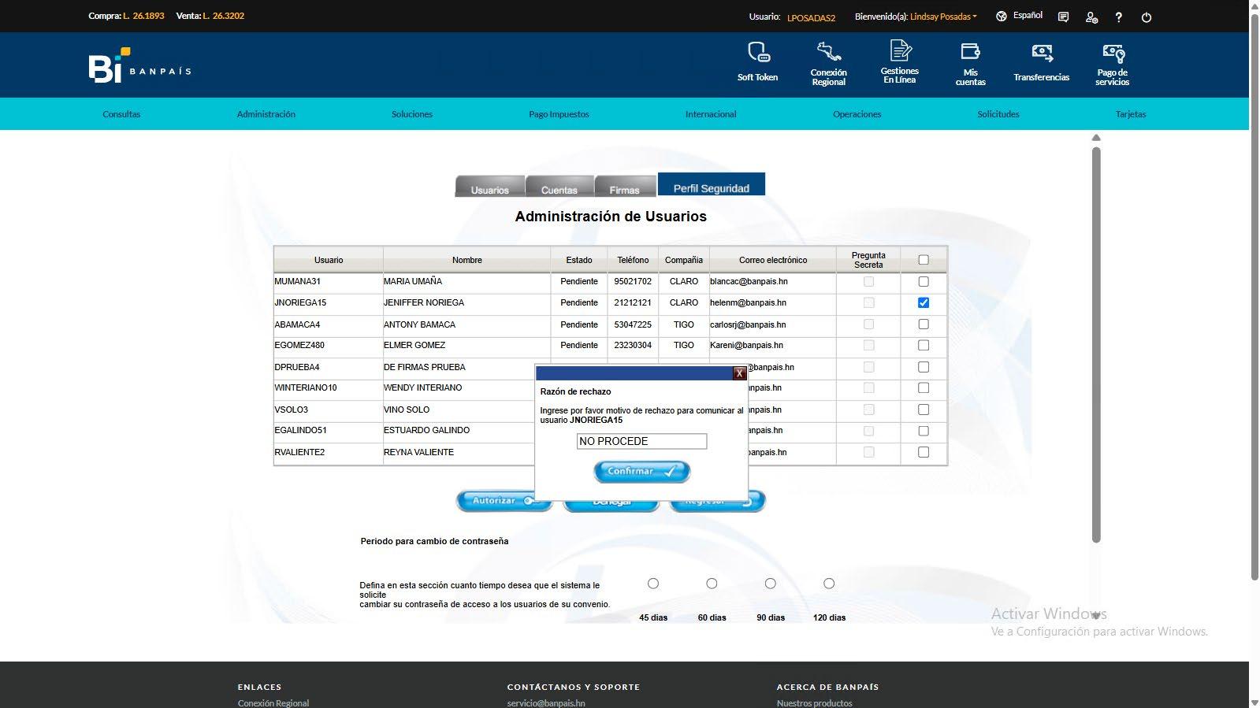Check the MUMANA31 row checkbox
This screenshot has height=708, width=1260.
coord(924,281)
